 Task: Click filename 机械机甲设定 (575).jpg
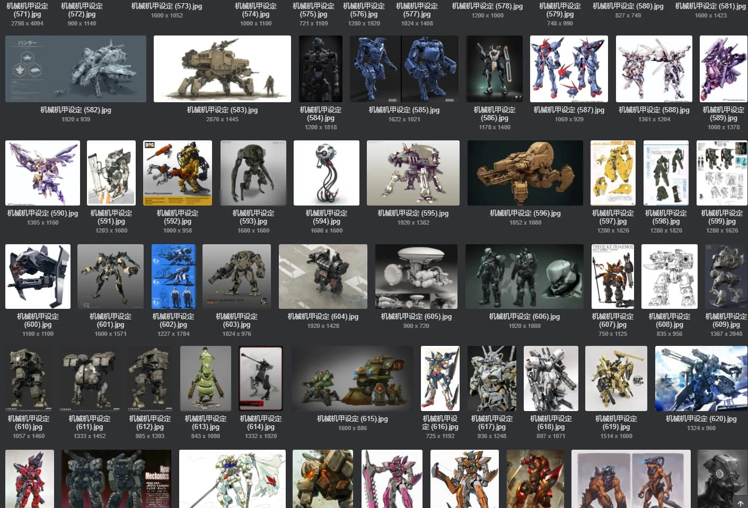click(x=313, y=10)
